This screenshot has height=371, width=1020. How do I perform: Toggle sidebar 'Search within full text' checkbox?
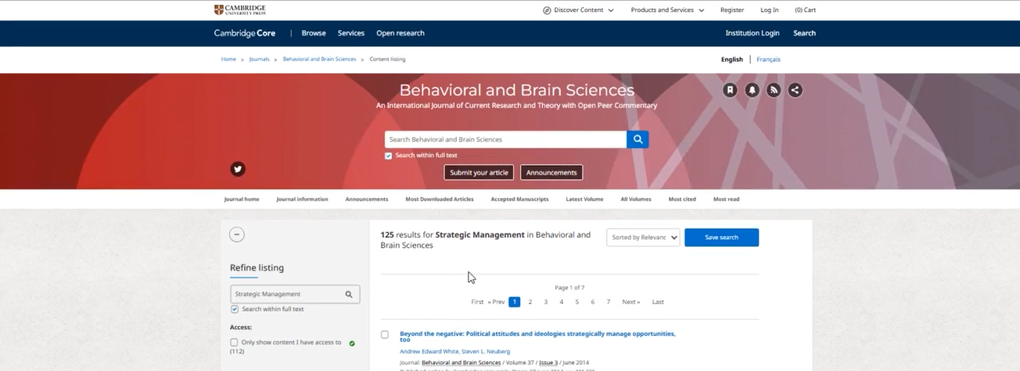point(235,309)
